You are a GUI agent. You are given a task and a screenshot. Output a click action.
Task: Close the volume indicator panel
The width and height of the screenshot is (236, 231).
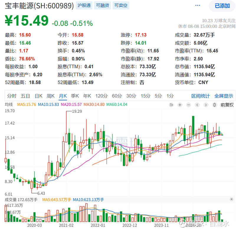point(232,199)
